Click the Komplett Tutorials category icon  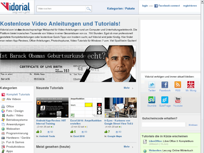click(x=3, y=95)
